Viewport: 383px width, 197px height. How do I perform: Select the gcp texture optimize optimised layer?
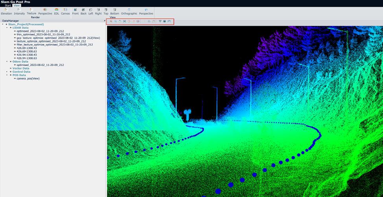58,38
